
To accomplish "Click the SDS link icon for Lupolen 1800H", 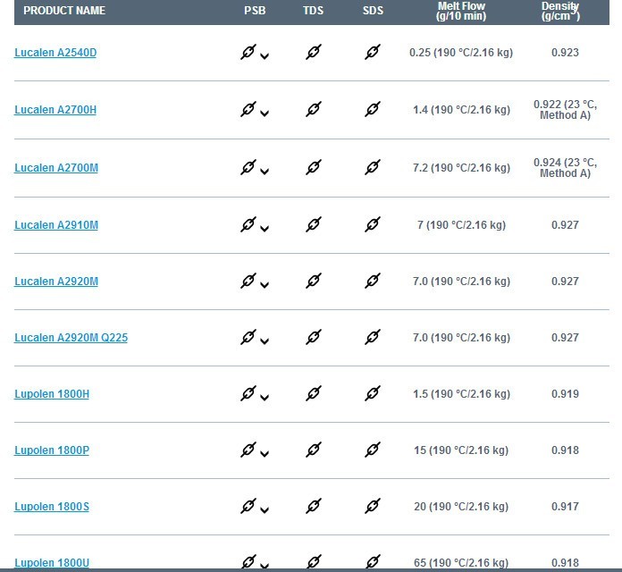I will point(373,393).
